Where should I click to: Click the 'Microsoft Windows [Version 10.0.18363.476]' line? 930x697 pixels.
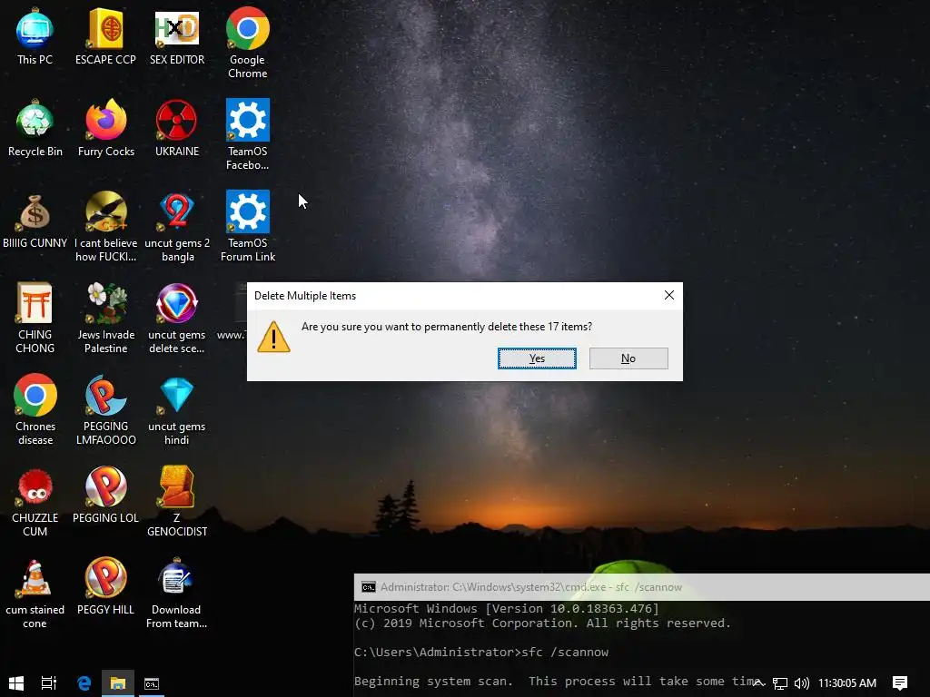click(x=507, y=609)
